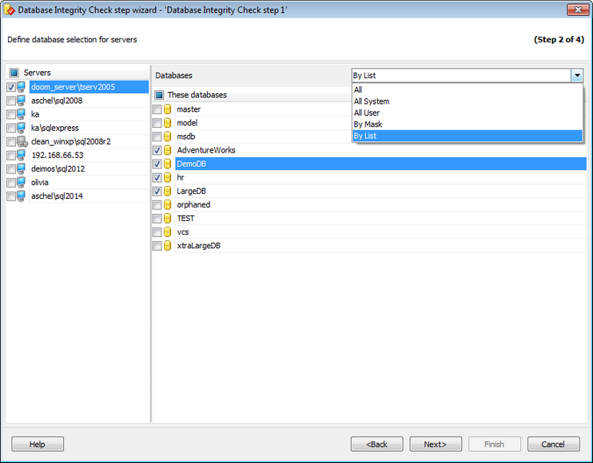Check the olivia server checkbox

[11, 183]
